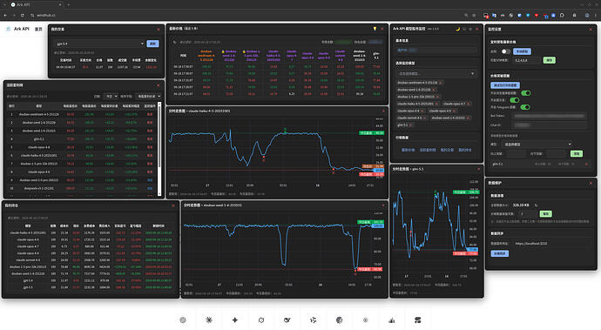The width and height of the screenshot is (601, 330).
Task: Select the Ark API browser tab
Action: (36, 4)
